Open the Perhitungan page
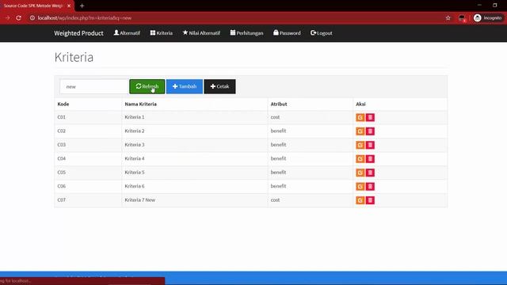This screenshot has width=507, height=285. pyautogui.click(x=246, y=33)
